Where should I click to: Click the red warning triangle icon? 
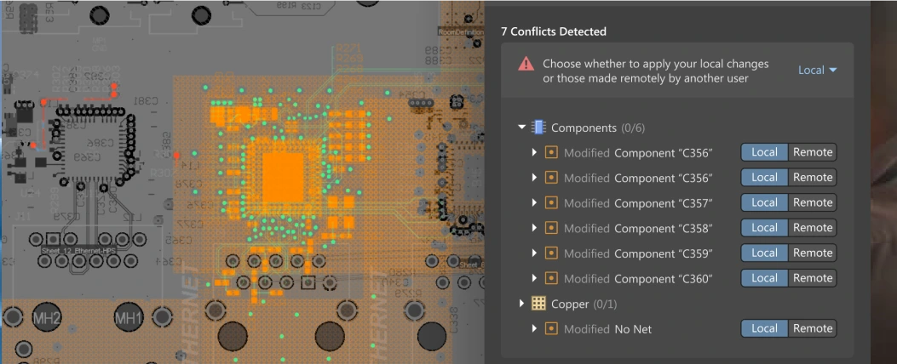(526, 64)
